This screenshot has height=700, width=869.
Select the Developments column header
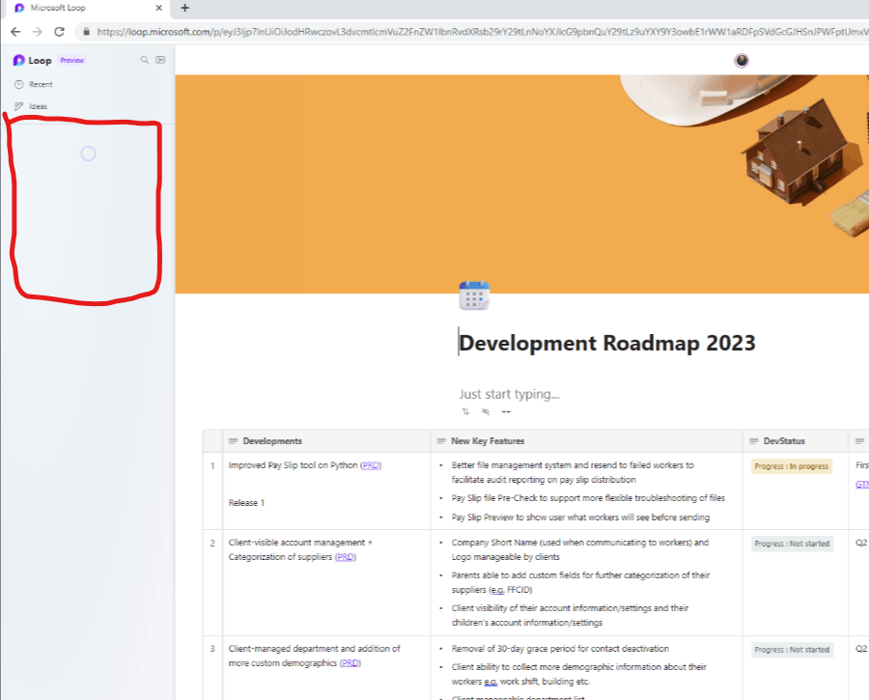click(326, 441)
